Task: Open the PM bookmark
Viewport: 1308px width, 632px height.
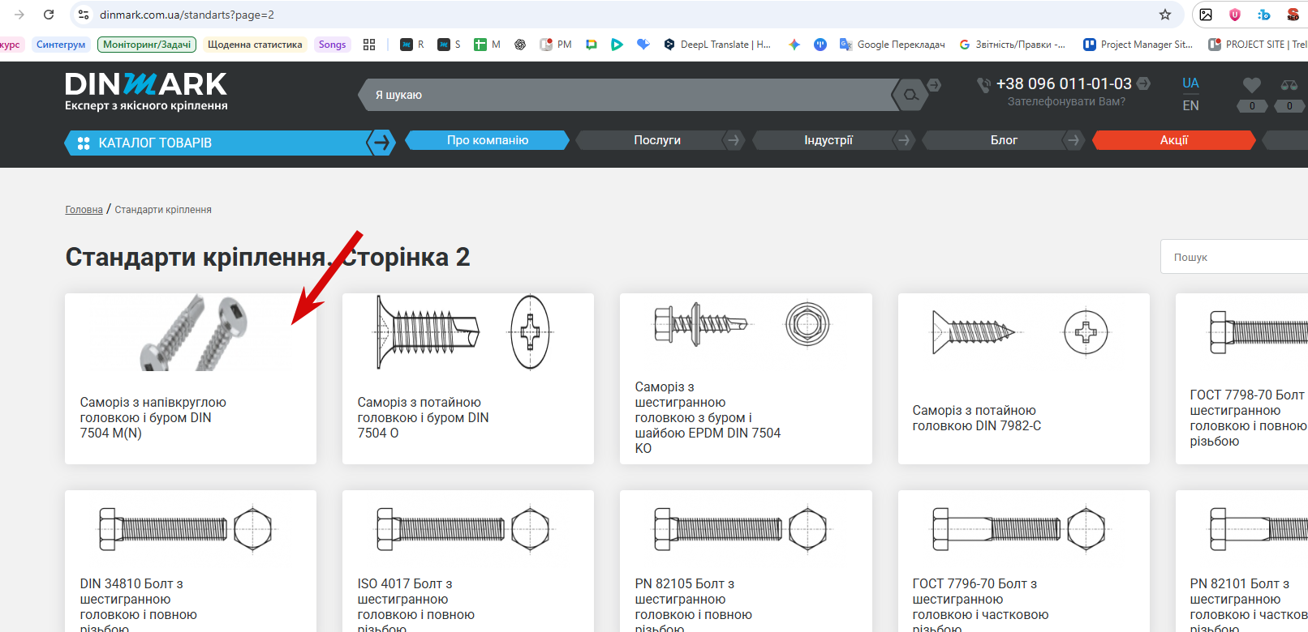Action: [556, 45]
